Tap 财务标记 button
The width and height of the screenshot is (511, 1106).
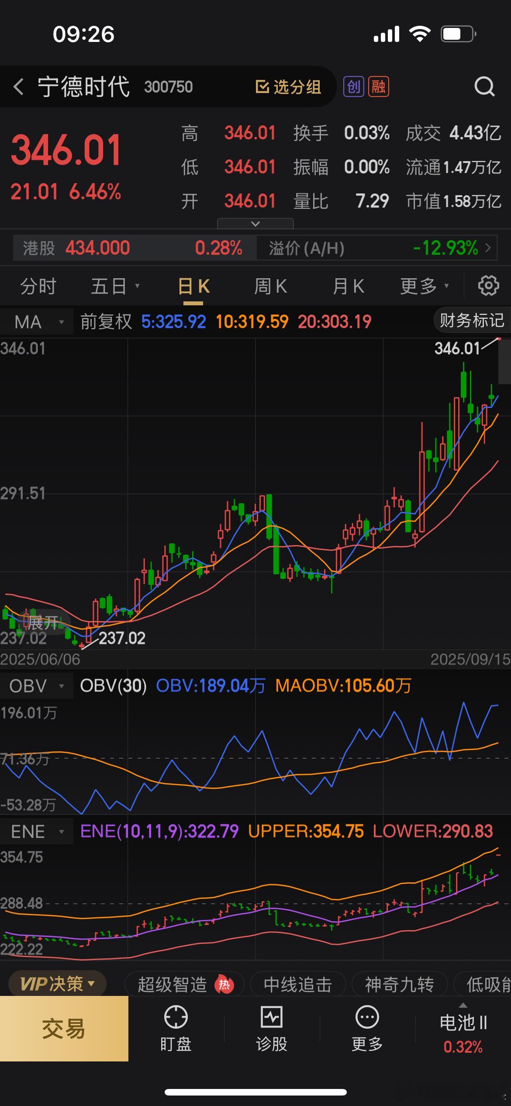[x=472, y=320]
